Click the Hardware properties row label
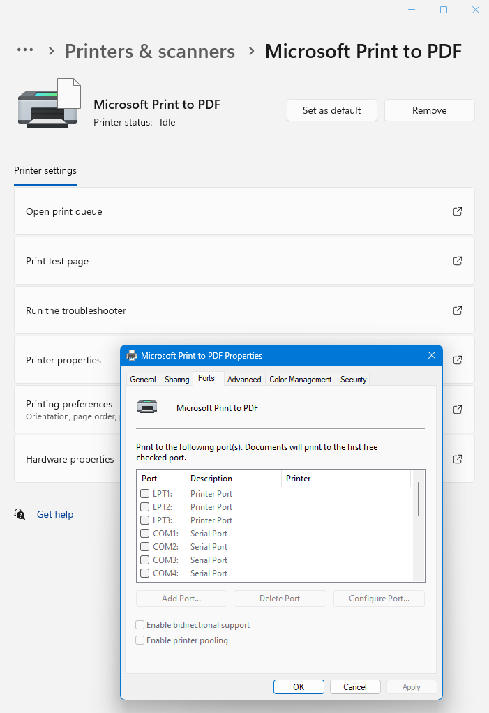Screen dimensions: 489x713 70,459
